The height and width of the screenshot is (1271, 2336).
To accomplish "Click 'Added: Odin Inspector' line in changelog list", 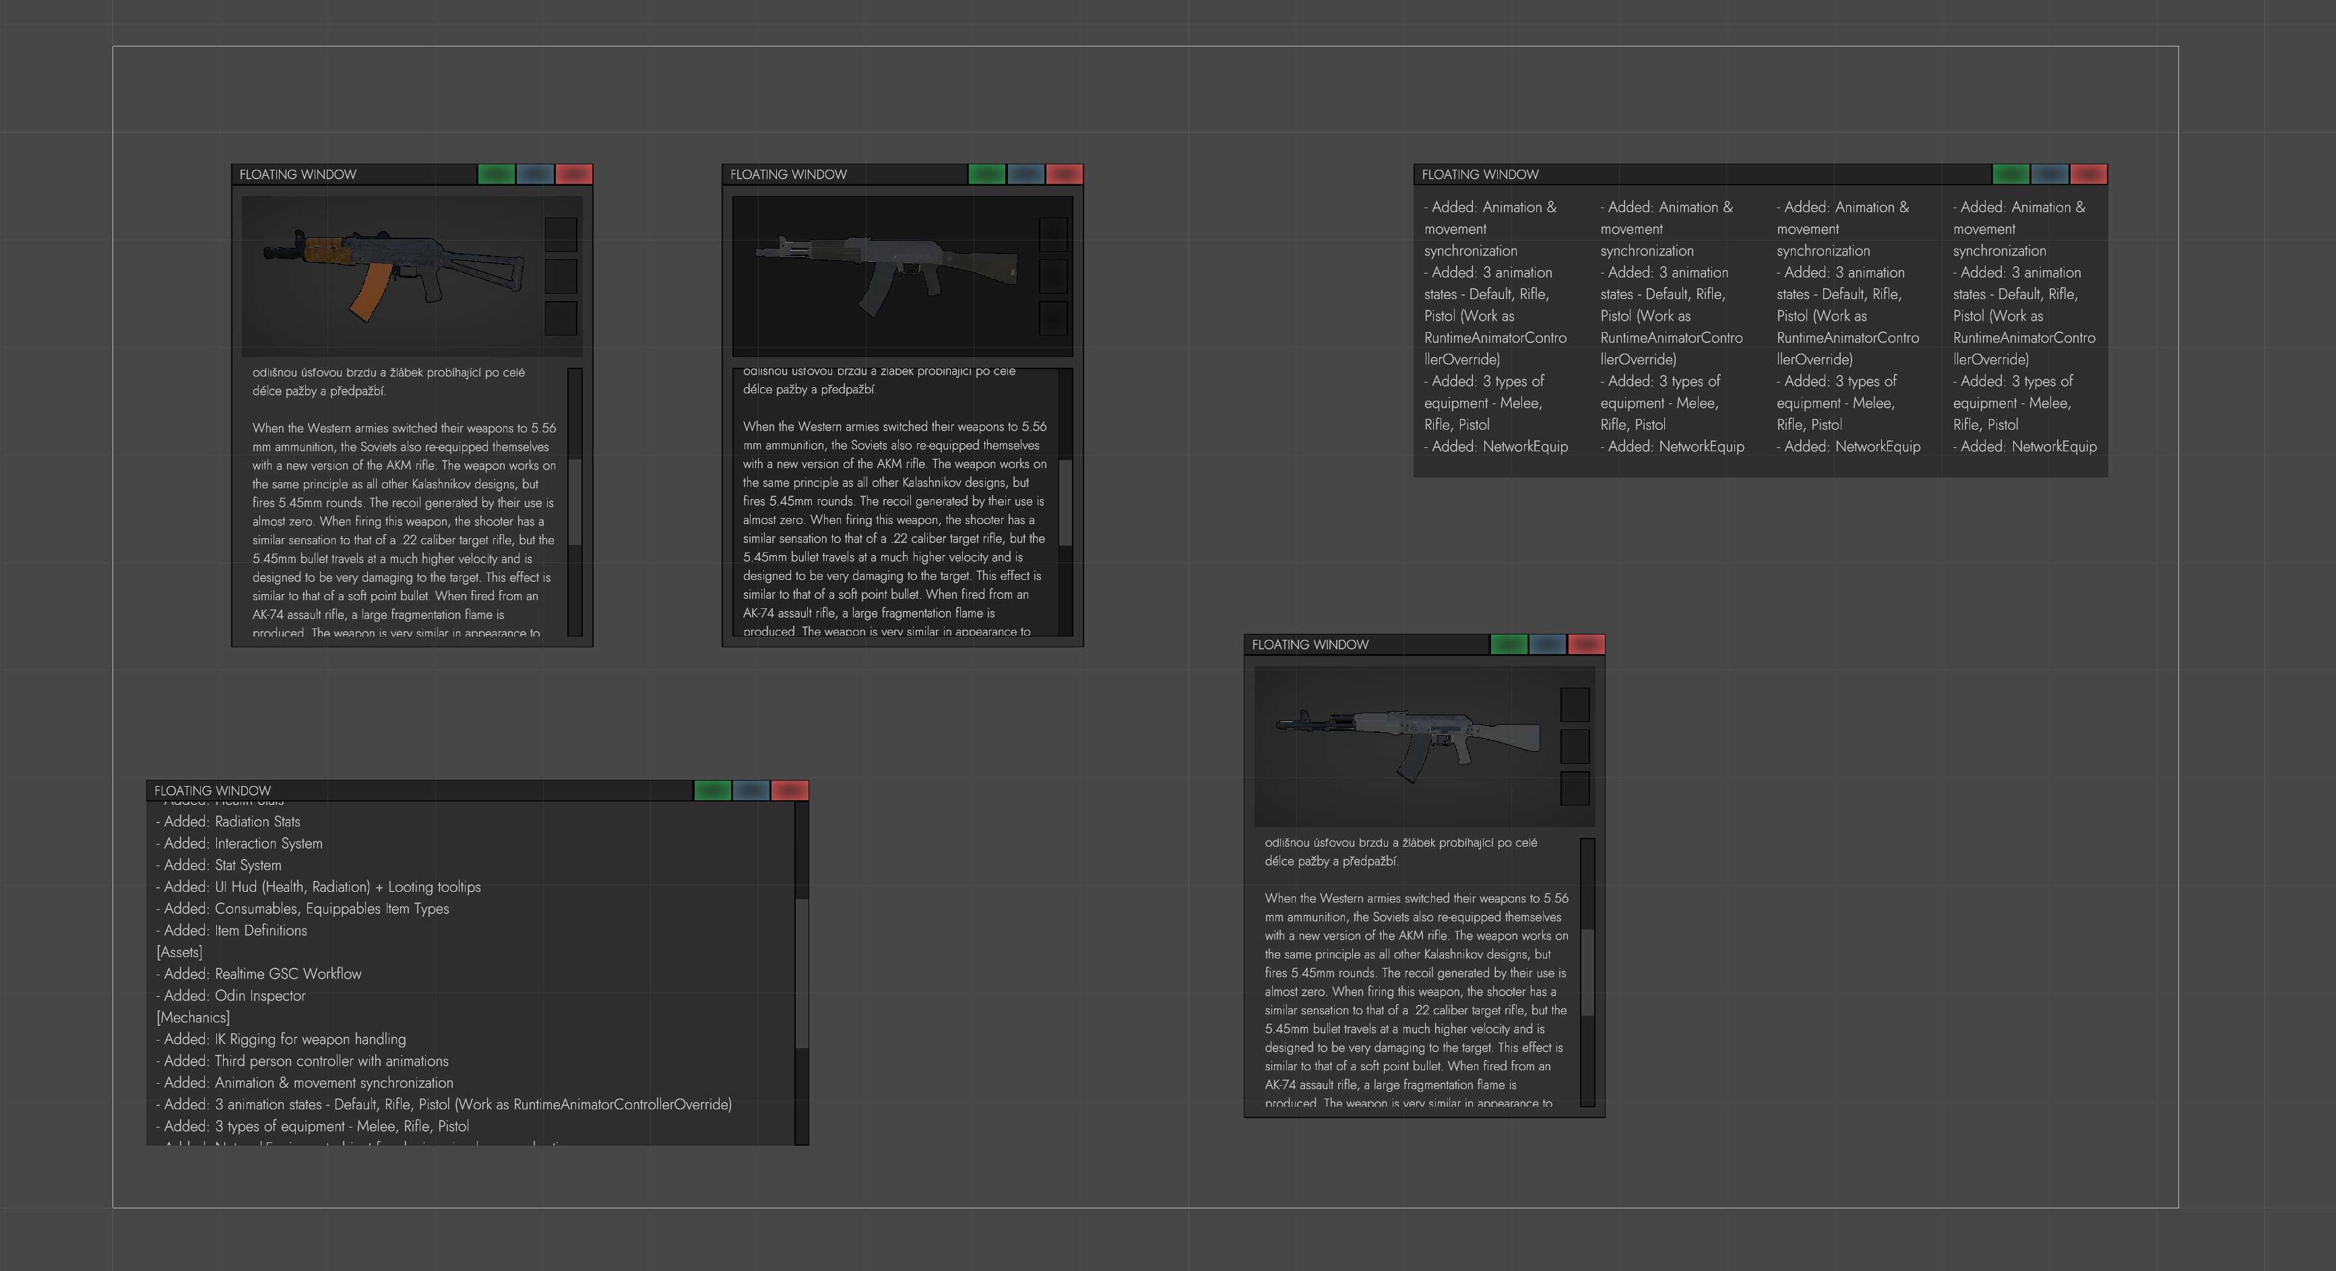I will tap(235, 996).
